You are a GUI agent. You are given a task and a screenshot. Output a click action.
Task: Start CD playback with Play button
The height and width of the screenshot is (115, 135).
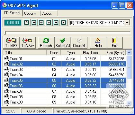coord(64,23)
